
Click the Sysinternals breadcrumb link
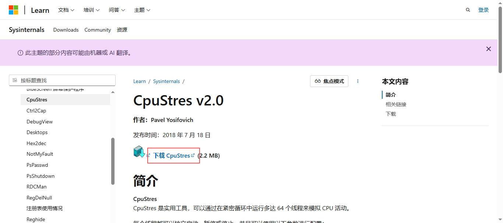[x=166, y=81]
